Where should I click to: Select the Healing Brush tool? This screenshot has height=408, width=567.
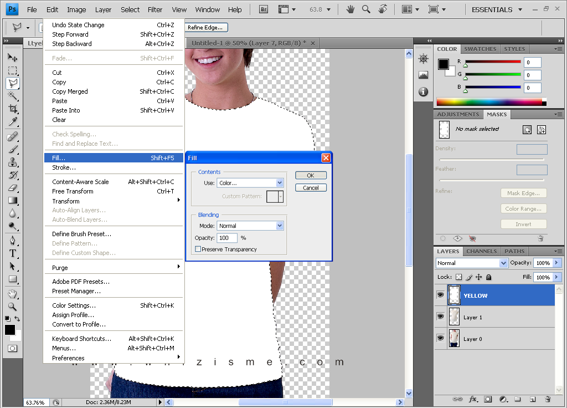(x=13, y=137)
